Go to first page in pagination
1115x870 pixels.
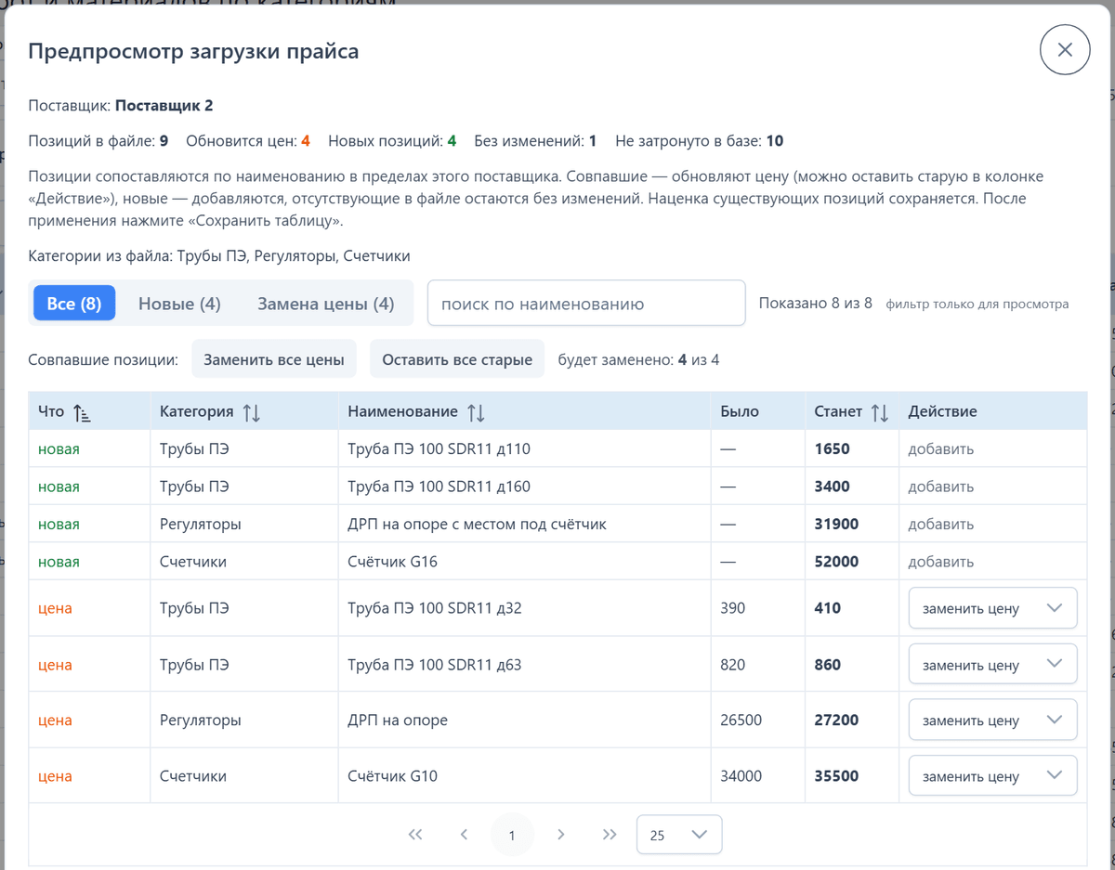coord(415,835)
